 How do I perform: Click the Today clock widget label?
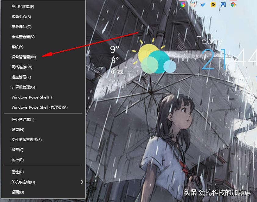(209, 41)
